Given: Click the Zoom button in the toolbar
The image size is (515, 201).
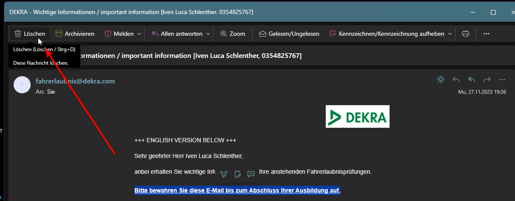Looking at the screenshot, I should [233, 34].
